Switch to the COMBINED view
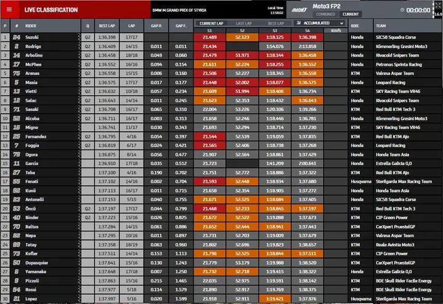This screenshot has width=443, height=304. (325, 14)
